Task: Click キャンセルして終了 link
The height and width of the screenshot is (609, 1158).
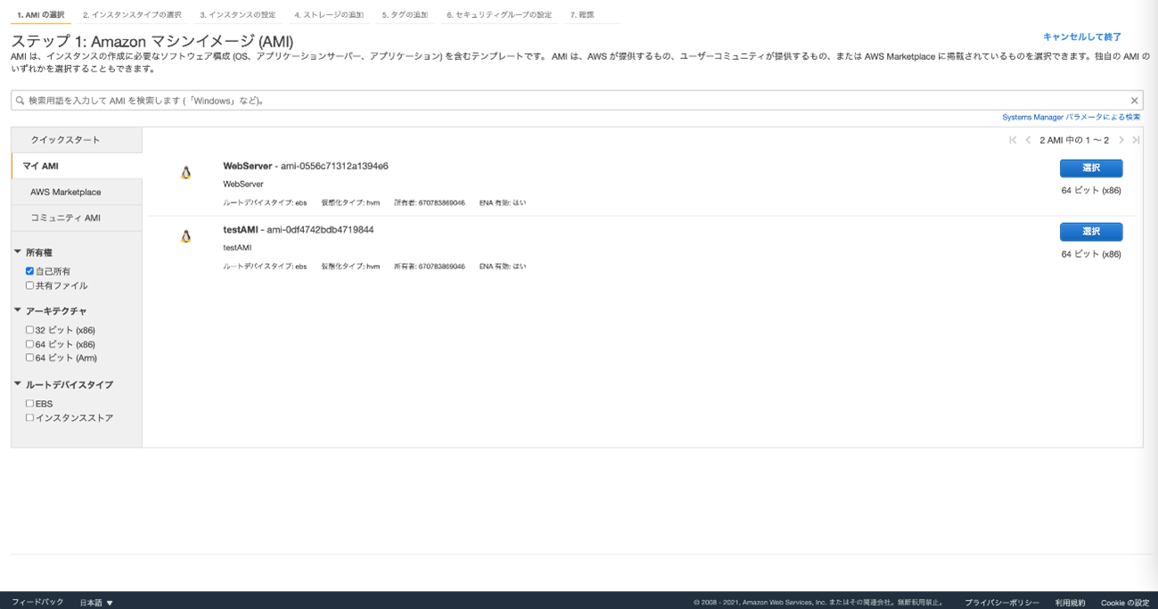Action: coord(1081,37)
